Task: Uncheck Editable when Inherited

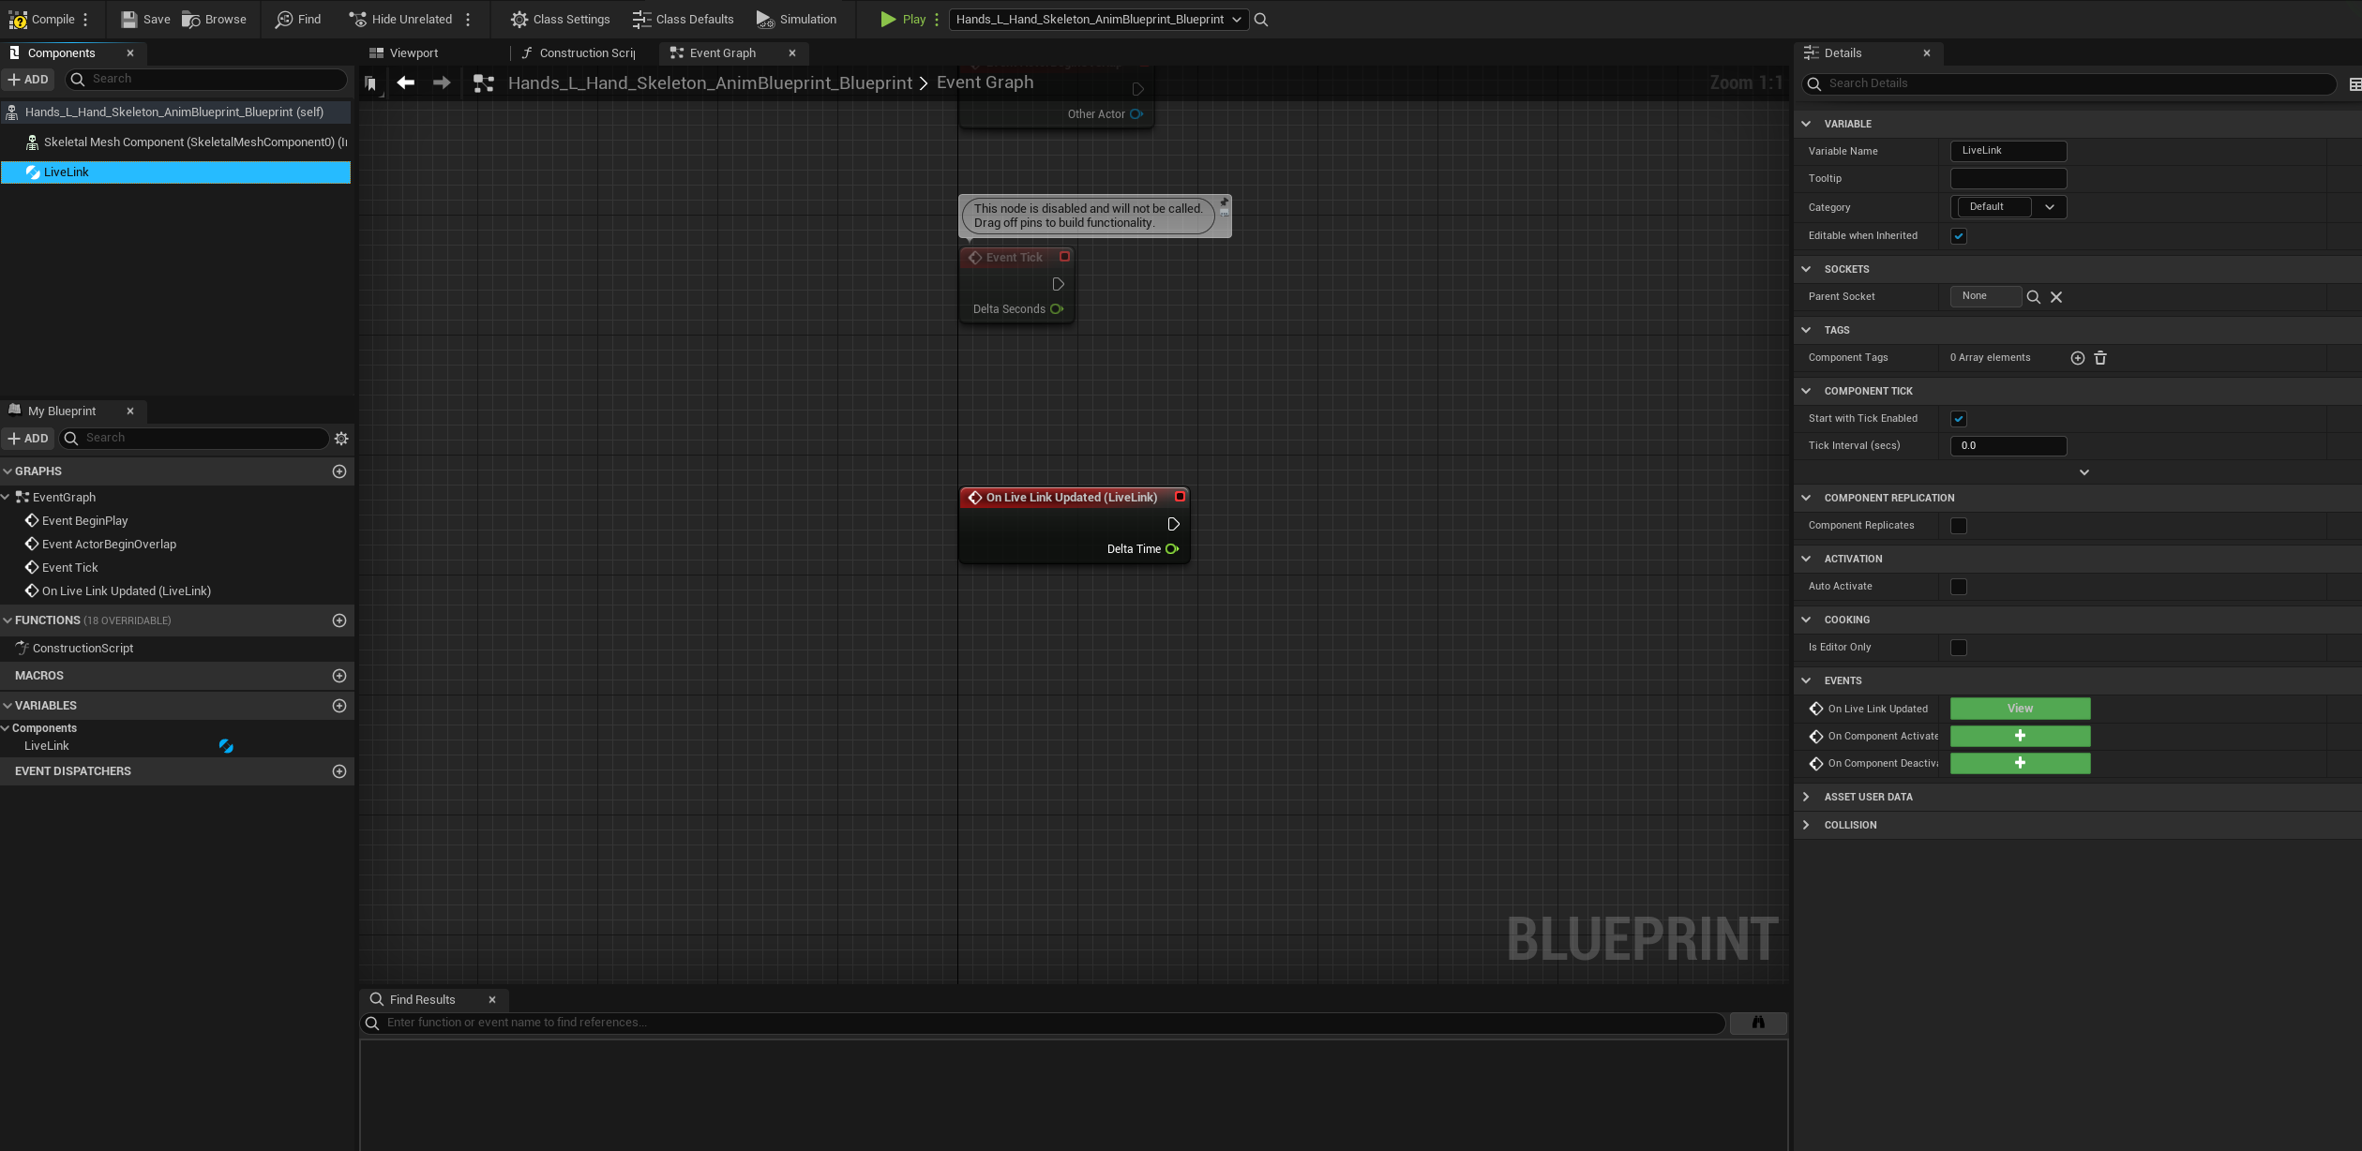Action: coord(1958,236)
